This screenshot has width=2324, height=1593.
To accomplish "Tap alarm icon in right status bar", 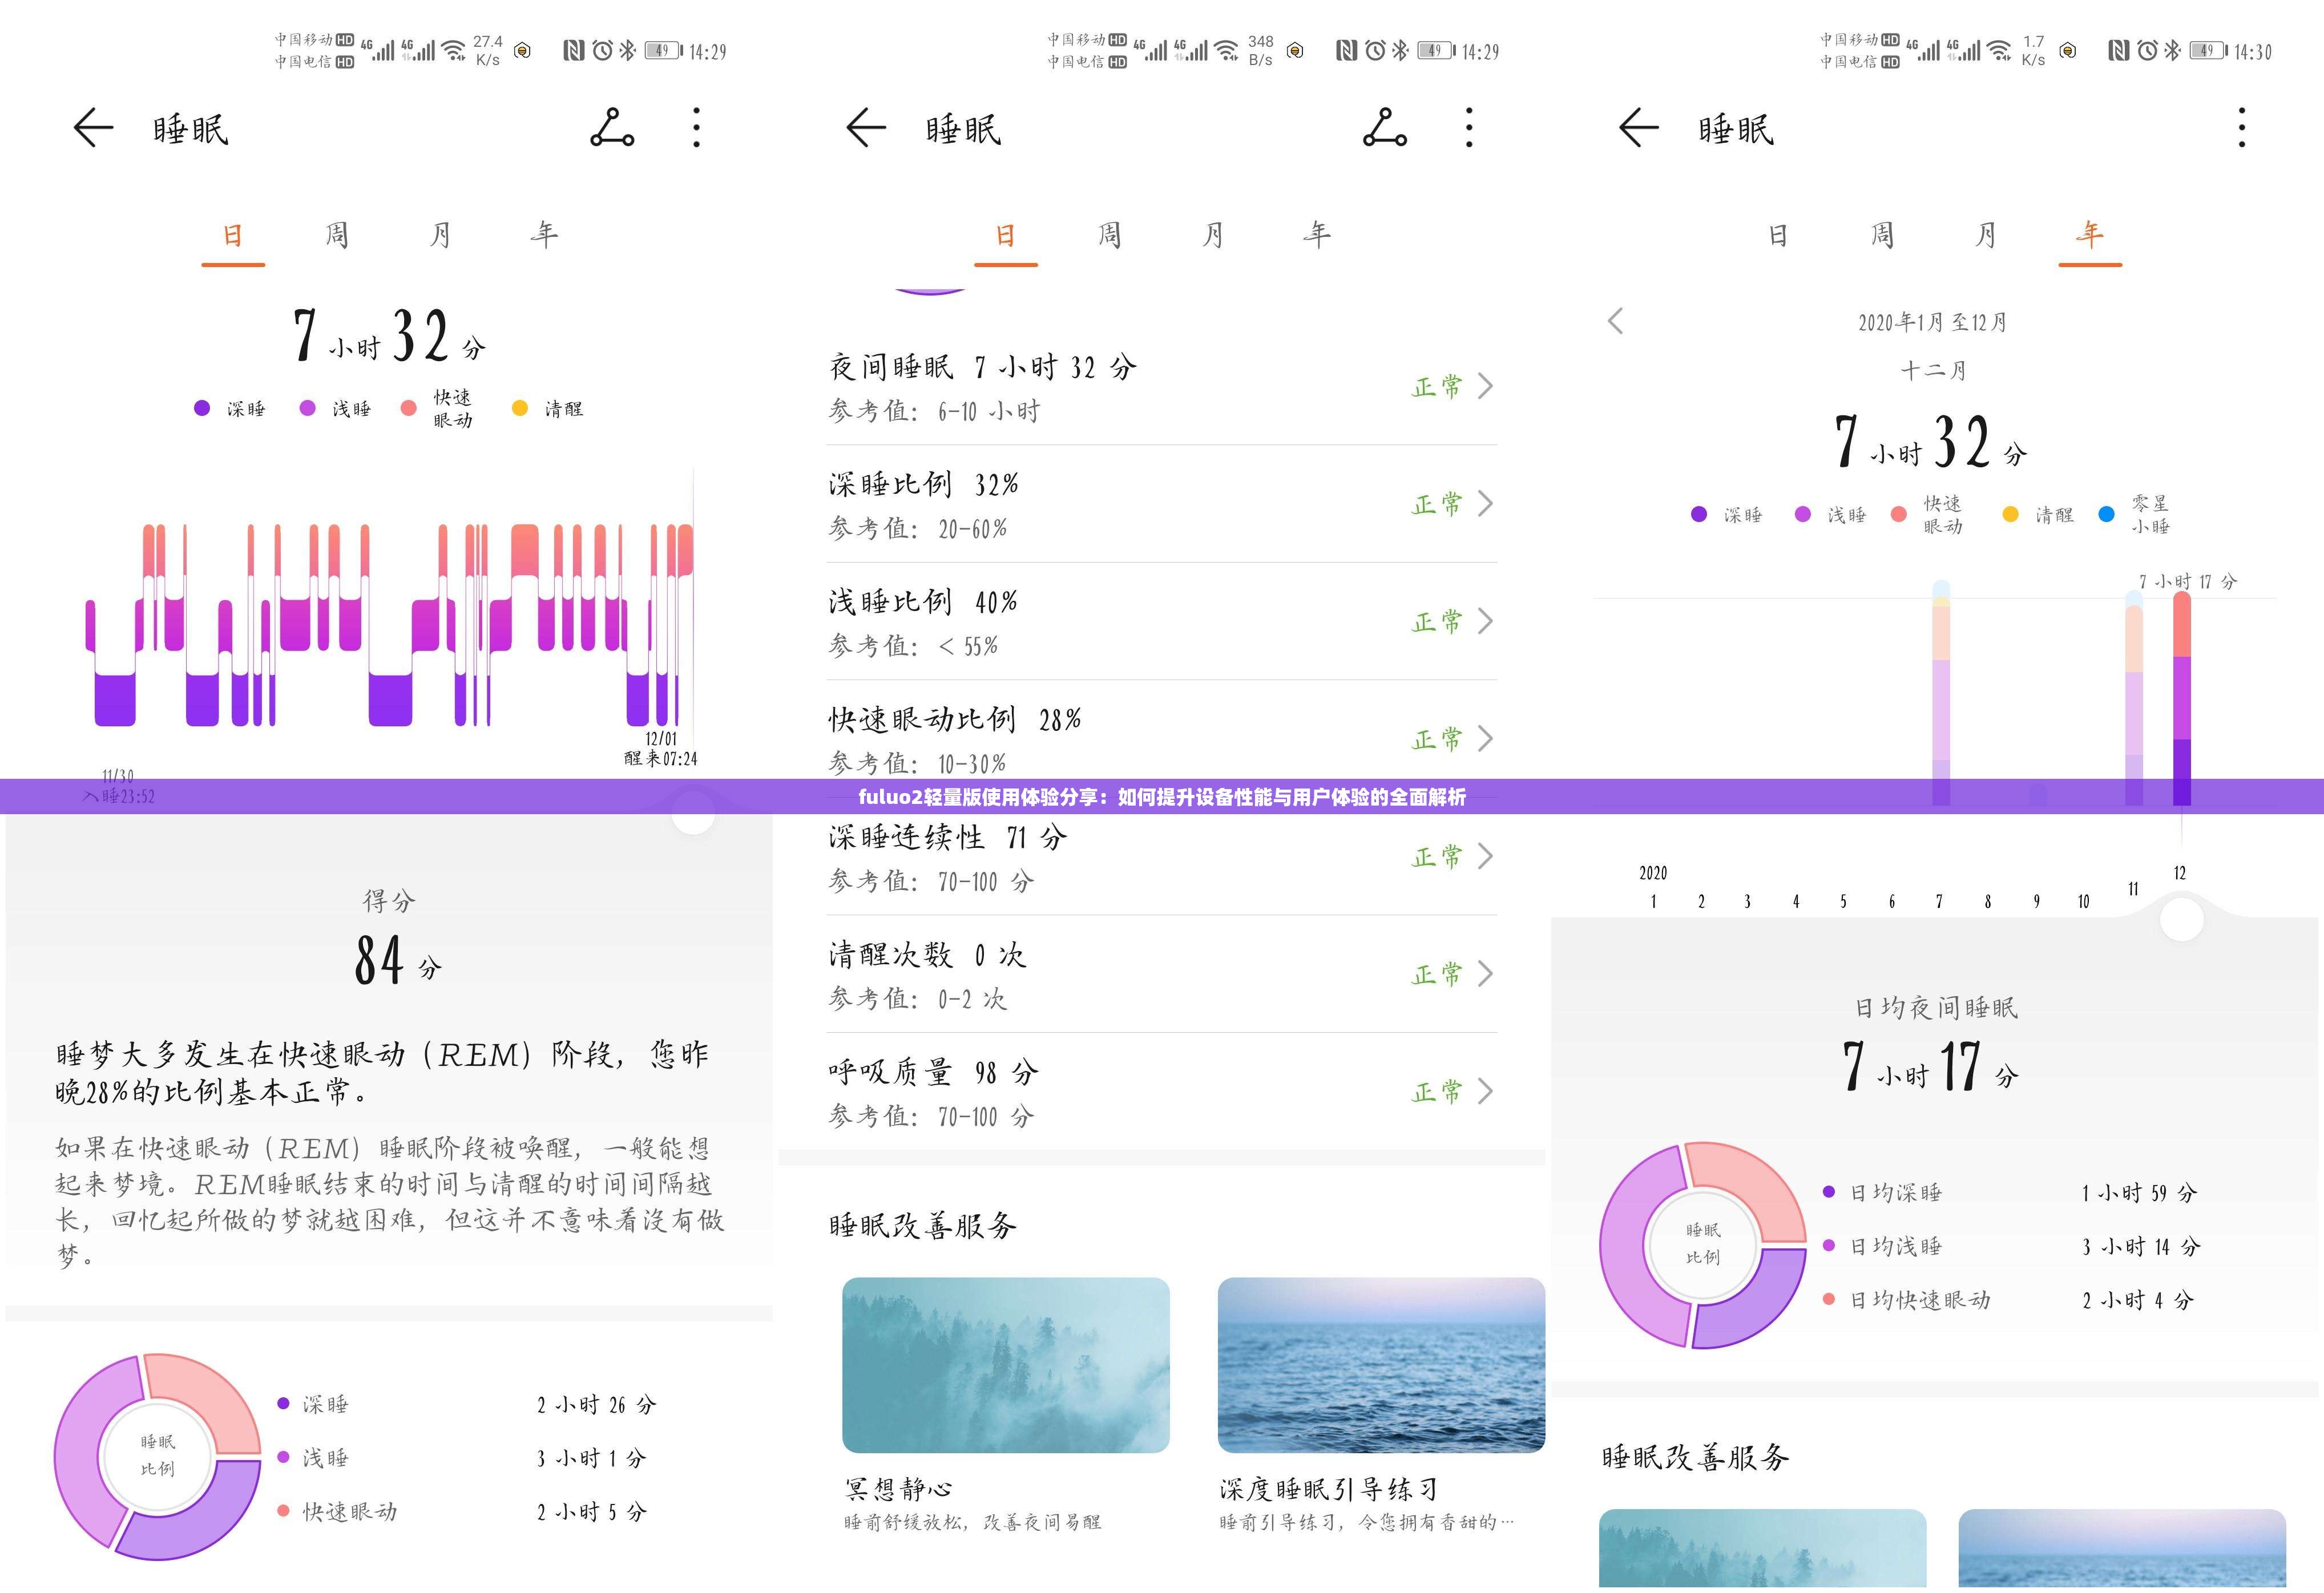I will click(x=2147, y=50).
